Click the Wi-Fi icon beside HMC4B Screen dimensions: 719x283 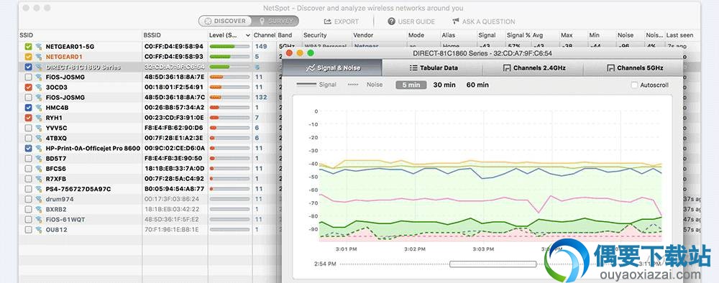pyautogui.click(x=39, y=108)
